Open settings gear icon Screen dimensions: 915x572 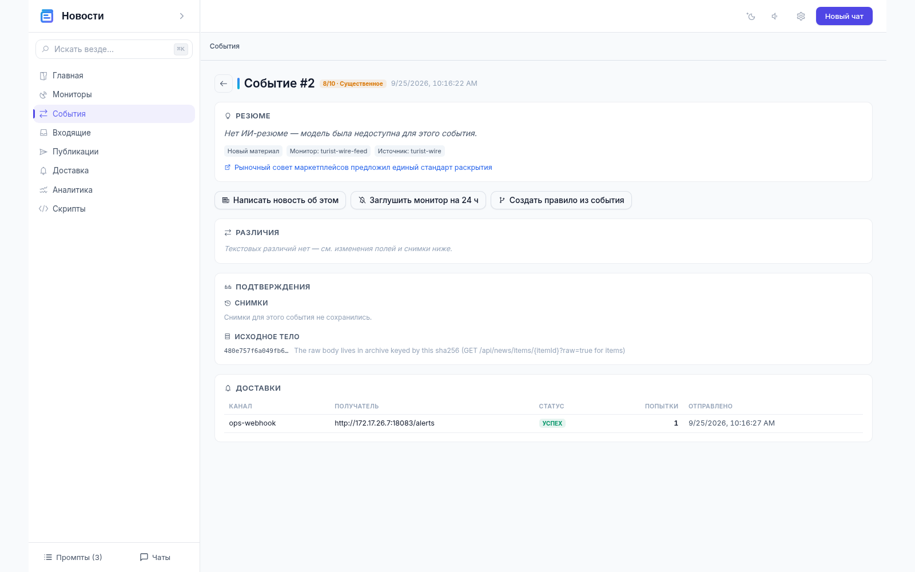[x=801, y=17]
